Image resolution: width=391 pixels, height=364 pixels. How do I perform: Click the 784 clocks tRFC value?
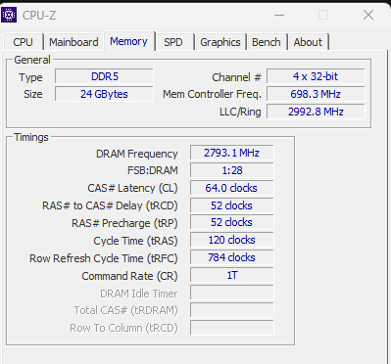point(232,257)
